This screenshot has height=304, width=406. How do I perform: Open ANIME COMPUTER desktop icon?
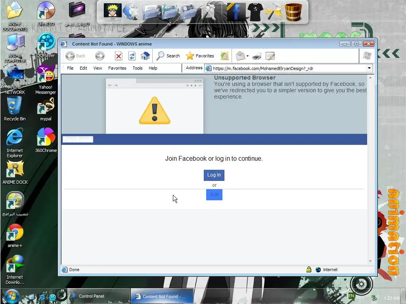tap(15, 48)
